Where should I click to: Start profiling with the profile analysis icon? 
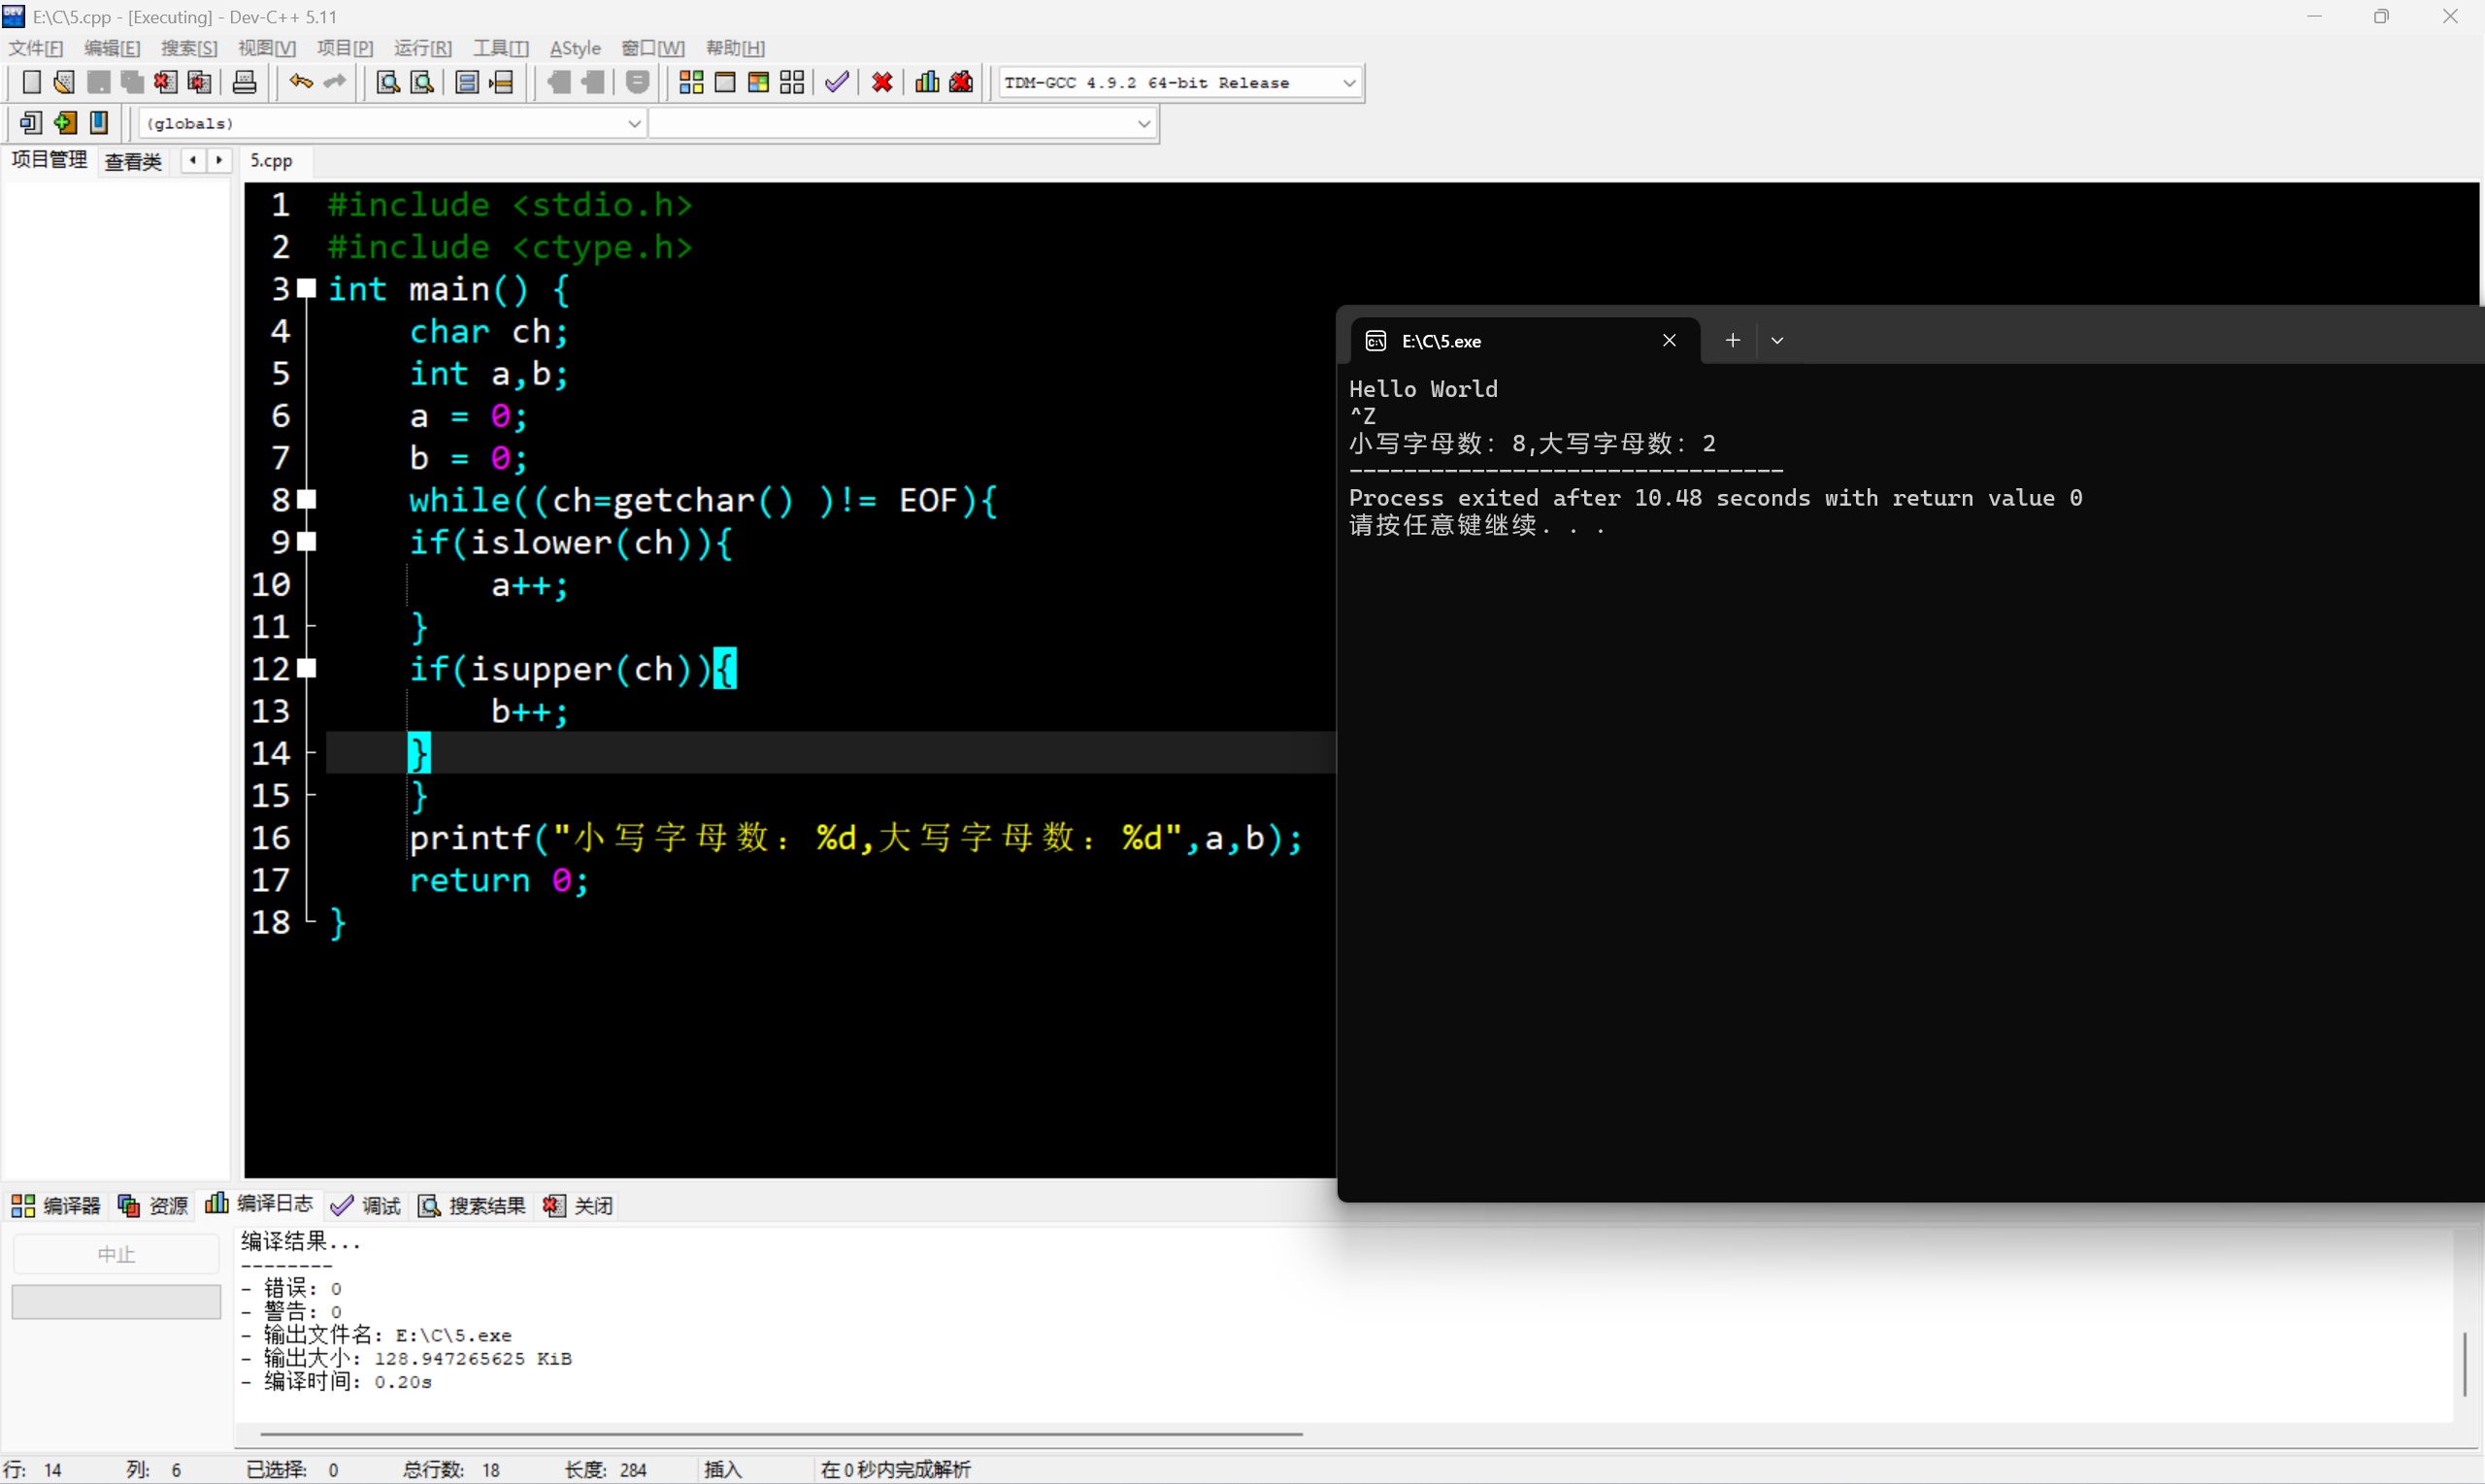tap(926, 82)
